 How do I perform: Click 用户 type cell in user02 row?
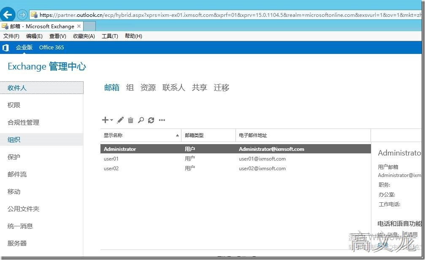[190, 168]
